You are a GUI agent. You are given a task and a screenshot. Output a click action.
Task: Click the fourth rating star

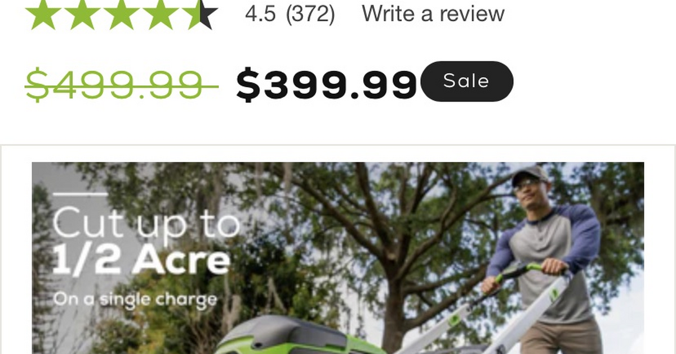pyautogui.click(x=161, y=14)
